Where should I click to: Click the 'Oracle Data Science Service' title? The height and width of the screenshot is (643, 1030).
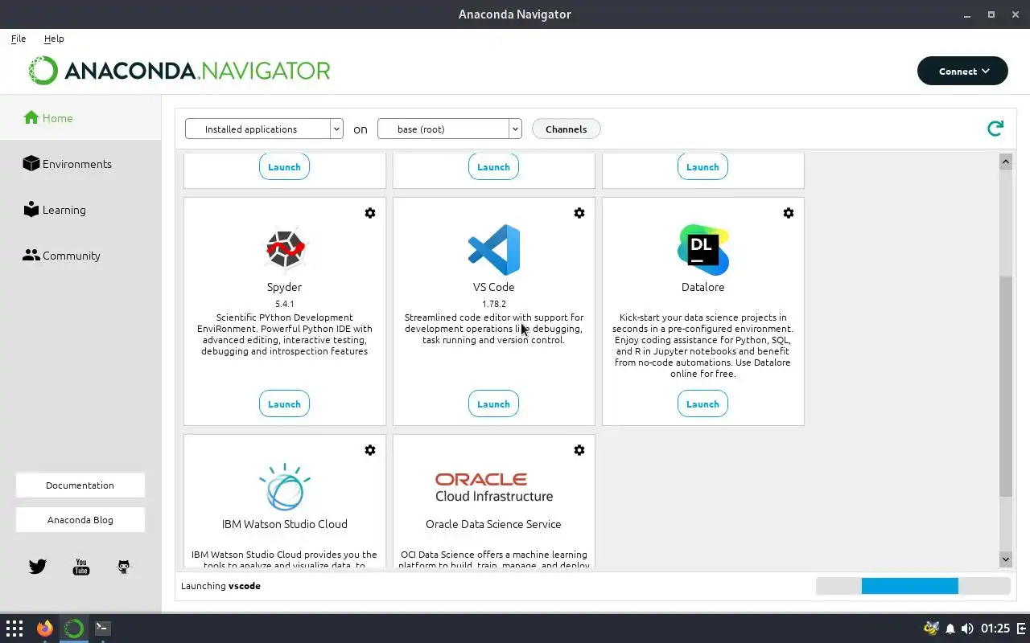click(x=493, y=524)
